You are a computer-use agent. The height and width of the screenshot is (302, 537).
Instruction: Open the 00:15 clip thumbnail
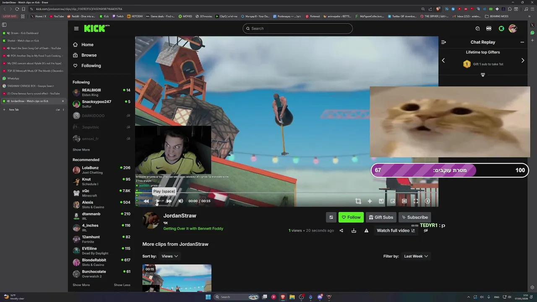pyautogui.click(x=177, y=278)
